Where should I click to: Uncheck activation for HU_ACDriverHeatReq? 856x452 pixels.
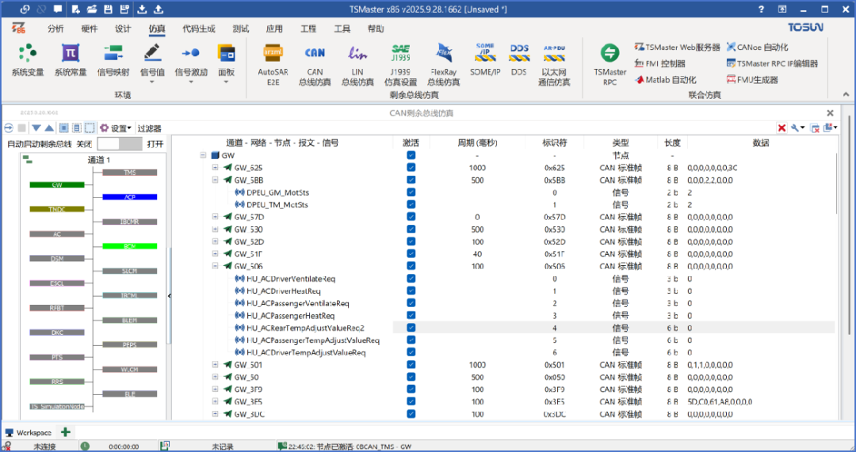tap(411, 291)
